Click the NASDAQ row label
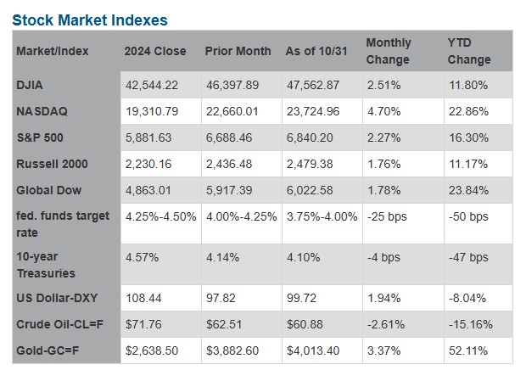526x370 pixels. (41, 111)
